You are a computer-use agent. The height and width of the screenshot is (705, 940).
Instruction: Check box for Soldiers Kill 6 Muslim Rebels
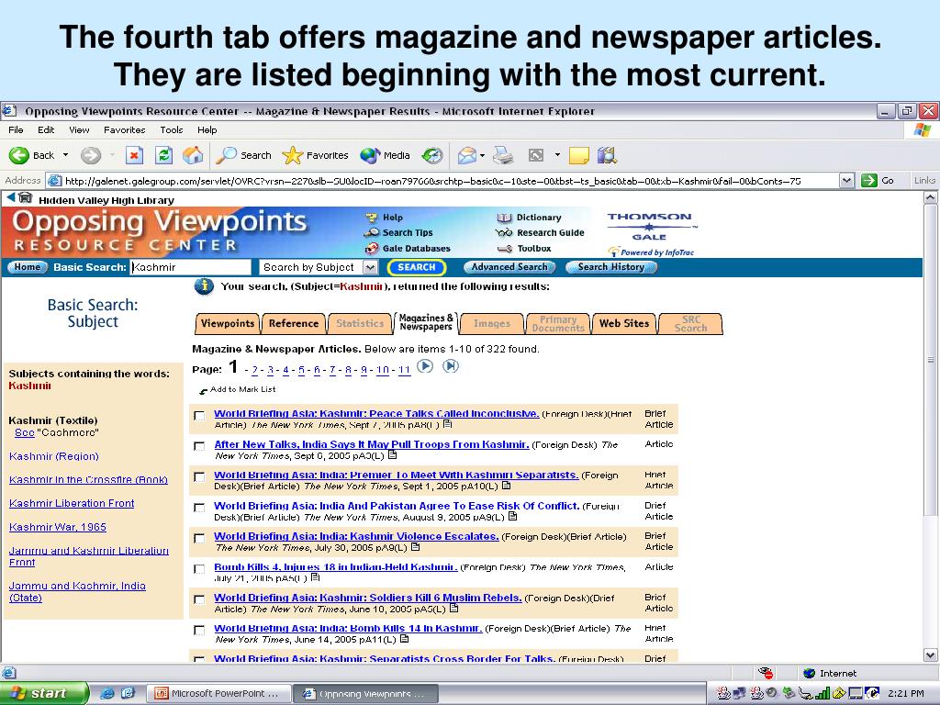pyautogui.click(x=199, y=599)
